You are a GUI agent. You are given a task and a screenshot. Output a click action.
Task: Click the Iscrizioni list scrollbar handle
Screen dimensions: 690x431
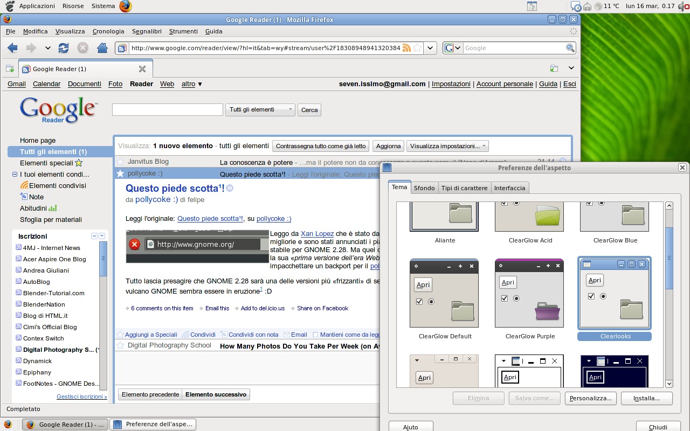click(103, 260)
